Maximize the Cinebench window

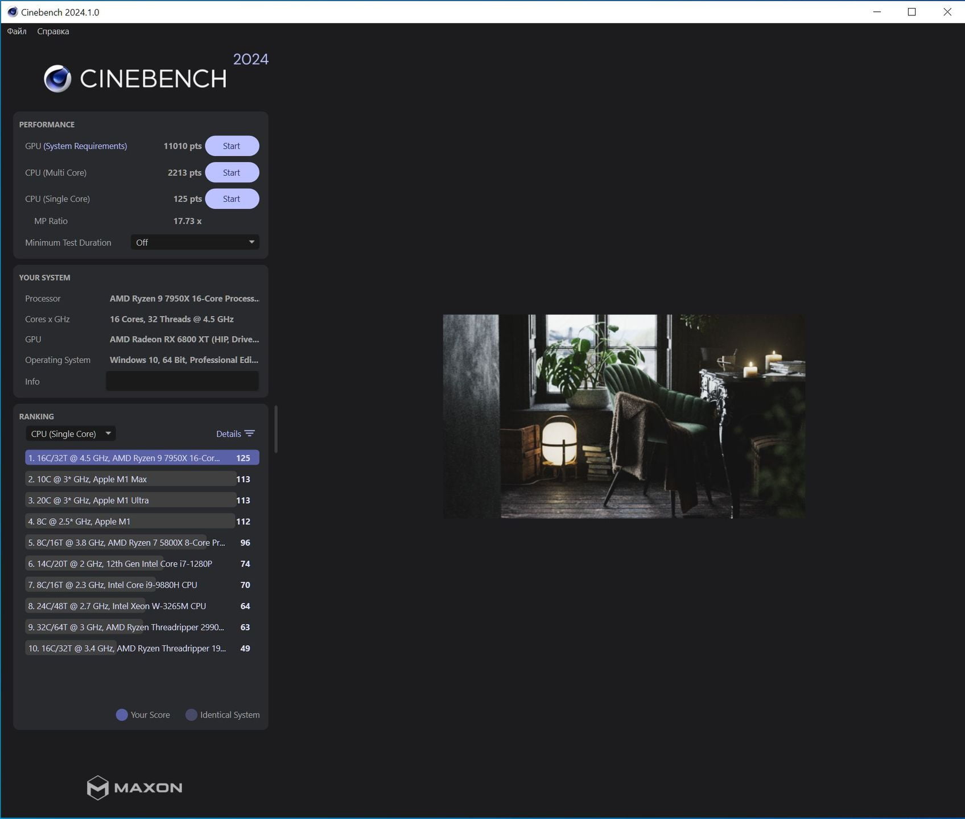click(912, 12)
